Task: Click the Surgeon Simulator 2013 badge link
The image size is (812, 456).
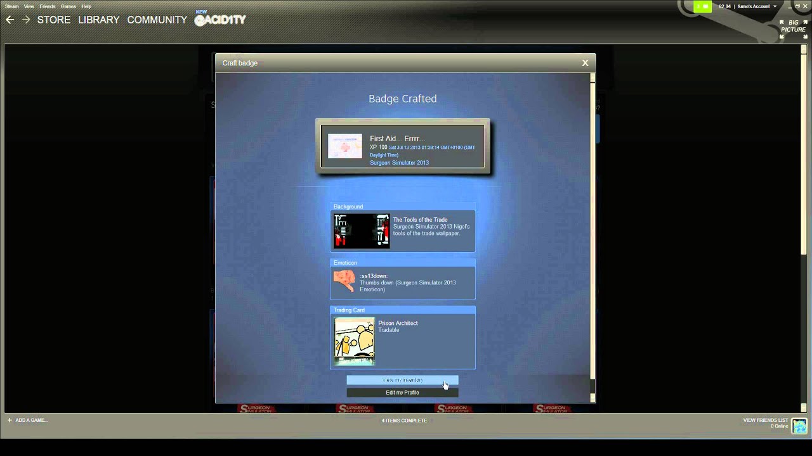Action: [399, 163]
